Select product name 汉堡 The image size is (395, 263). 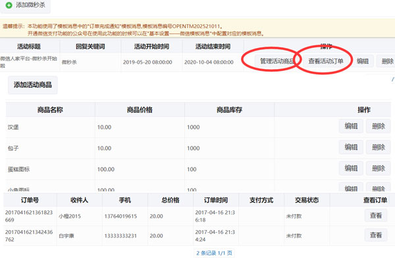[x=13, y=127]
